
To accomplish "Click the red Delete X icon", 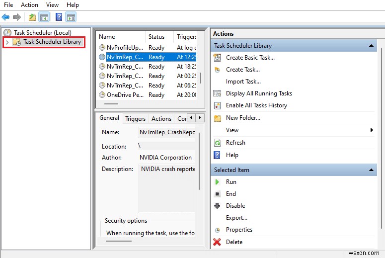I will coord(217,242).
